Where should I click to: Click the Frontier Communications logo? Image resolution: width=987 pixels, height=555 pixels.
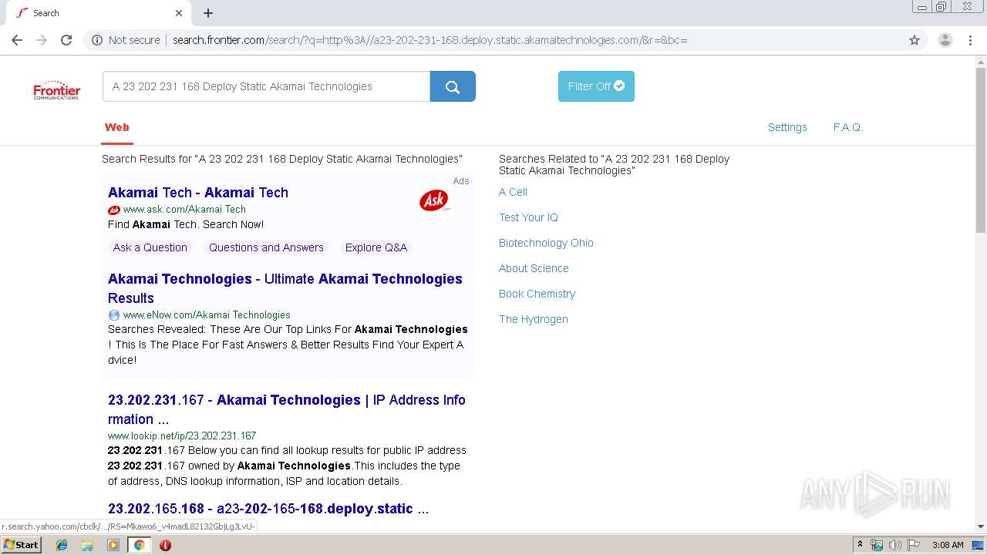point(56,90)
